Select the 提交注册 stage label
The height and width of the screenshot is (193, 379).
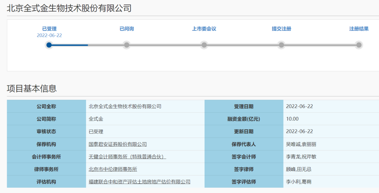[281, 29]
